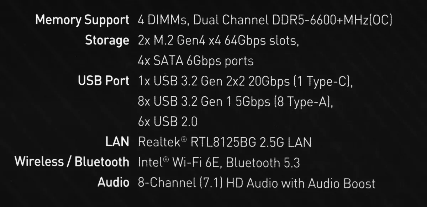Click the "Bluetooth 5.3" version text
427x207 pixels.
coord(263,163)
